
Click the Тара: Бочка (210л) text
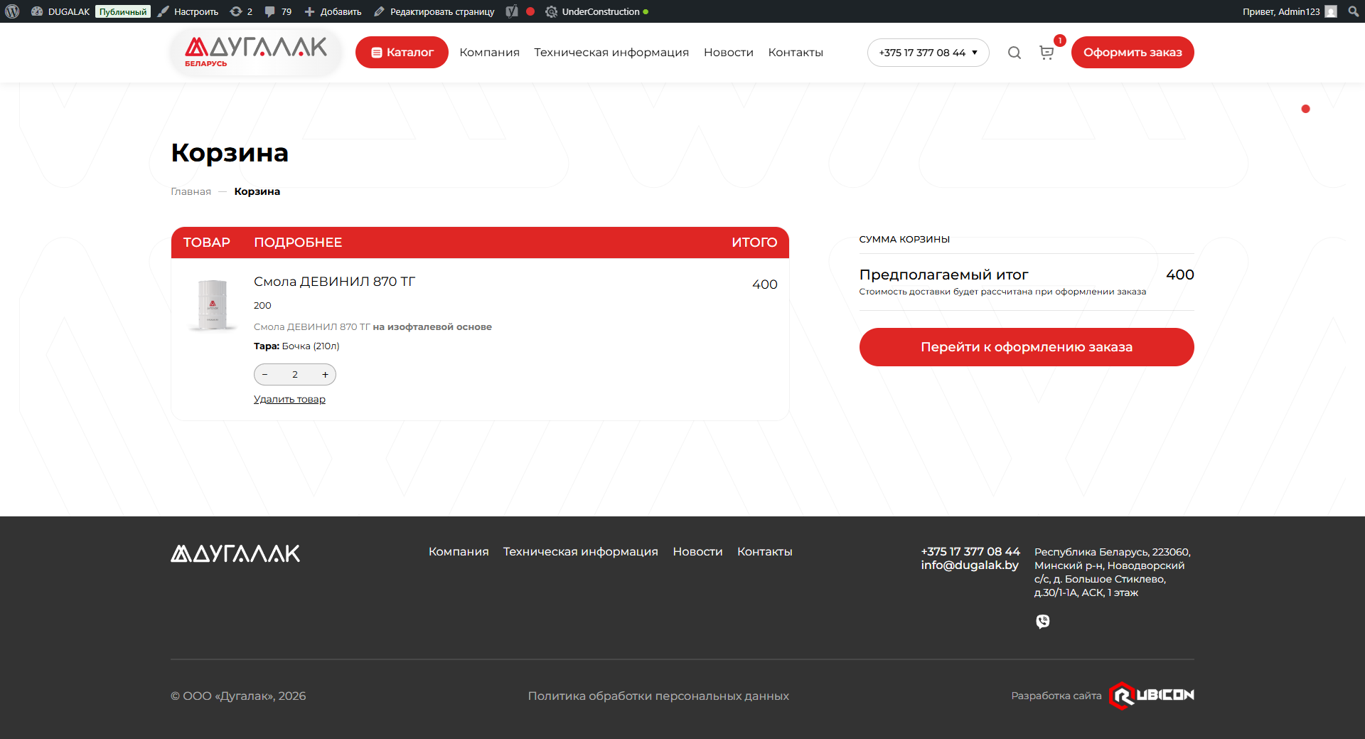[296, 346]
